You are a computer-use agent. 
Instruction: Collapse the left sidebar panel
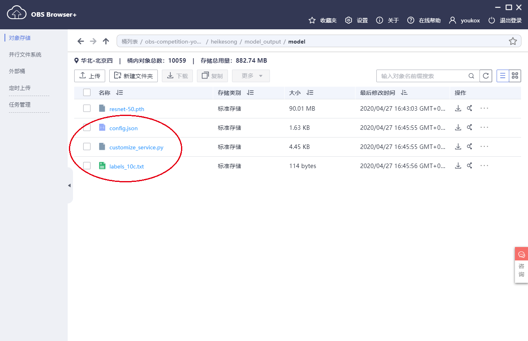[x=68, y=185]
